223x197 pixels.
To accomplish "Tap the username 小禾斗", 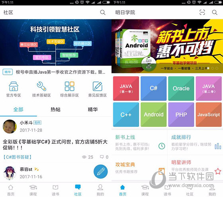I will 26,123.
